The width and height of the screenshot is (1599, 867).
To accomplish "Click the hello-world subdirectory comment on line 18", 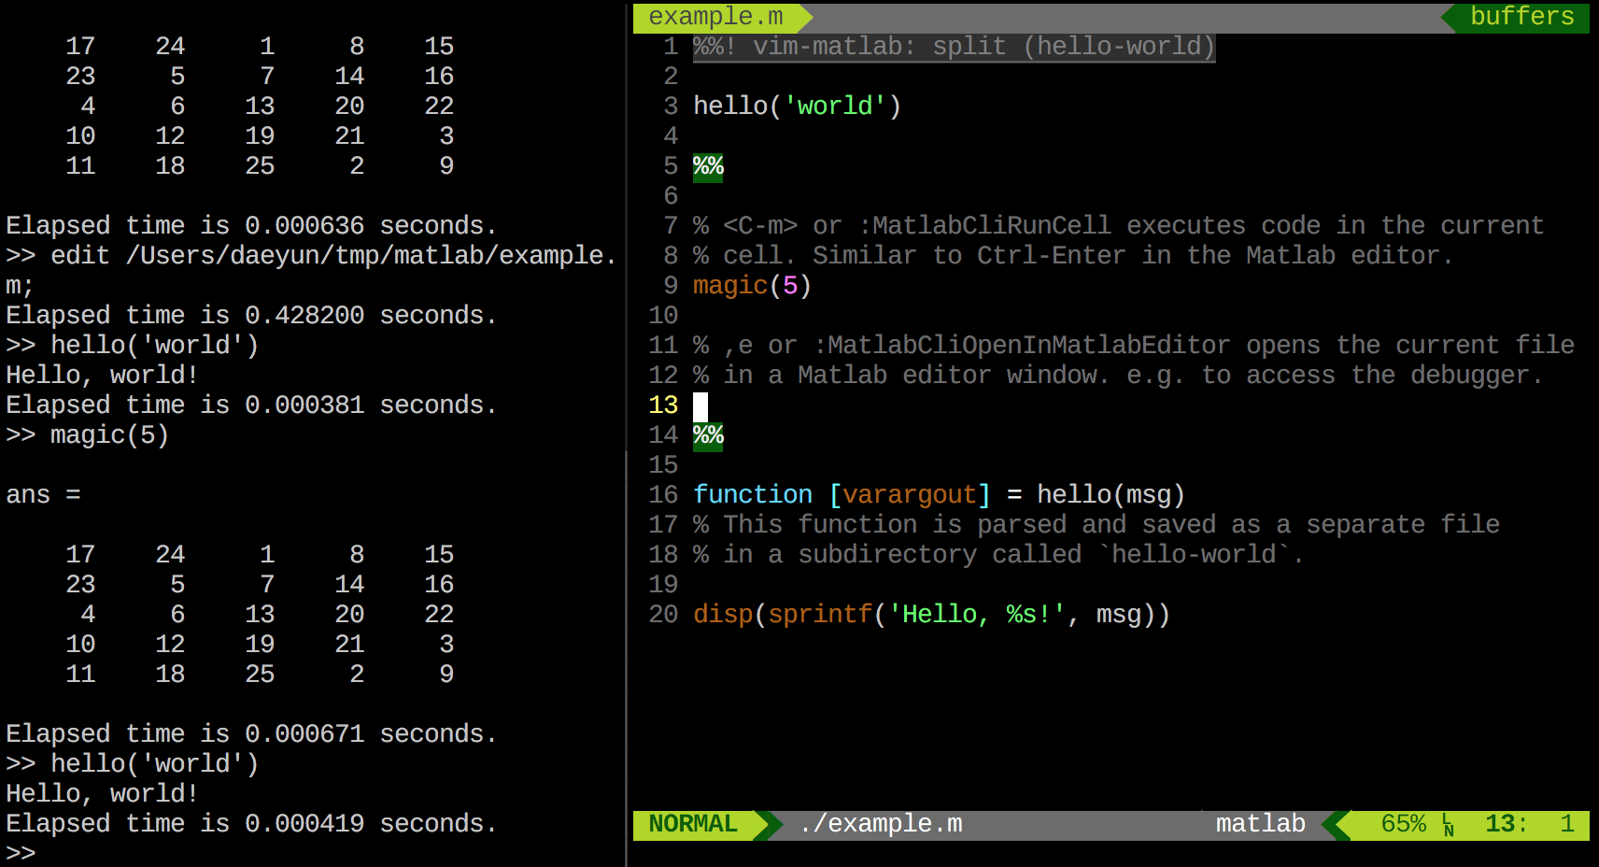I will click(x=998, y=555).
